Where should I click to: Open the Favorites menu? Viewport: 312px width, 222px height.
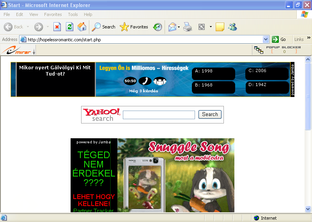[53, 14]
